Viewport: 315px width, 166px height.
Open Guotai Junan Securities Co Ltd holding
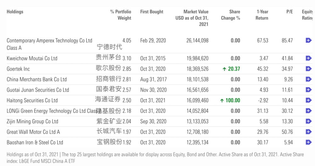[x=38, y=90]
